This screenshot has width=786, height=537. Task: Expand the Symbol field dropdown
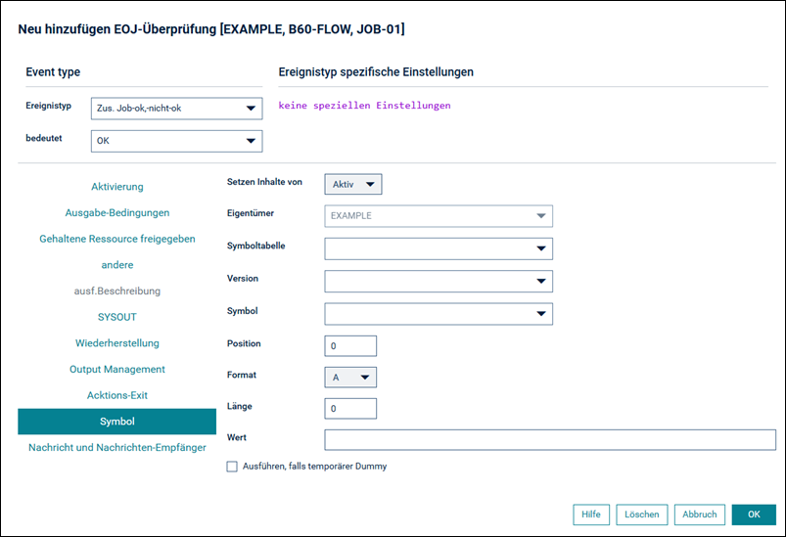439,314
